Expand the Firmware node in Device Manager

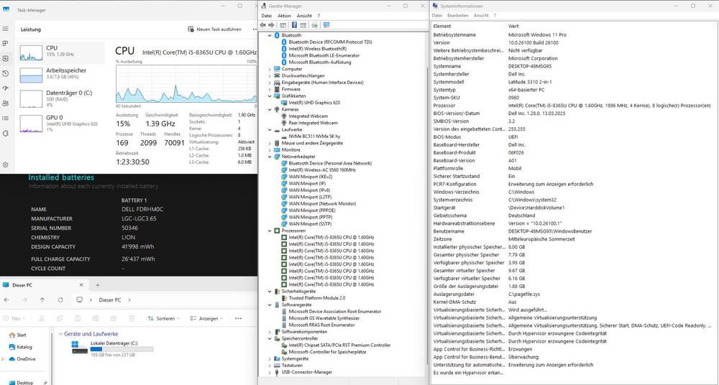pos(270,89)
